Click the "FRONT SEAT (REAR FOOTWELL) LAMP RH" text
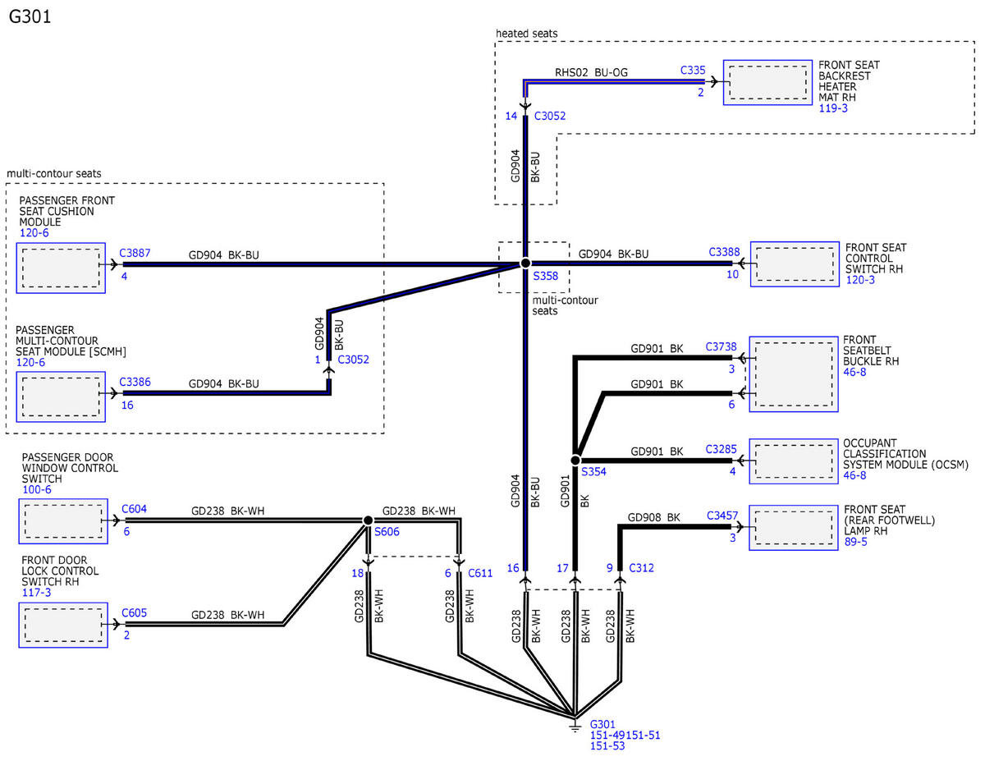985x761 pixels. tap(890, 521)
